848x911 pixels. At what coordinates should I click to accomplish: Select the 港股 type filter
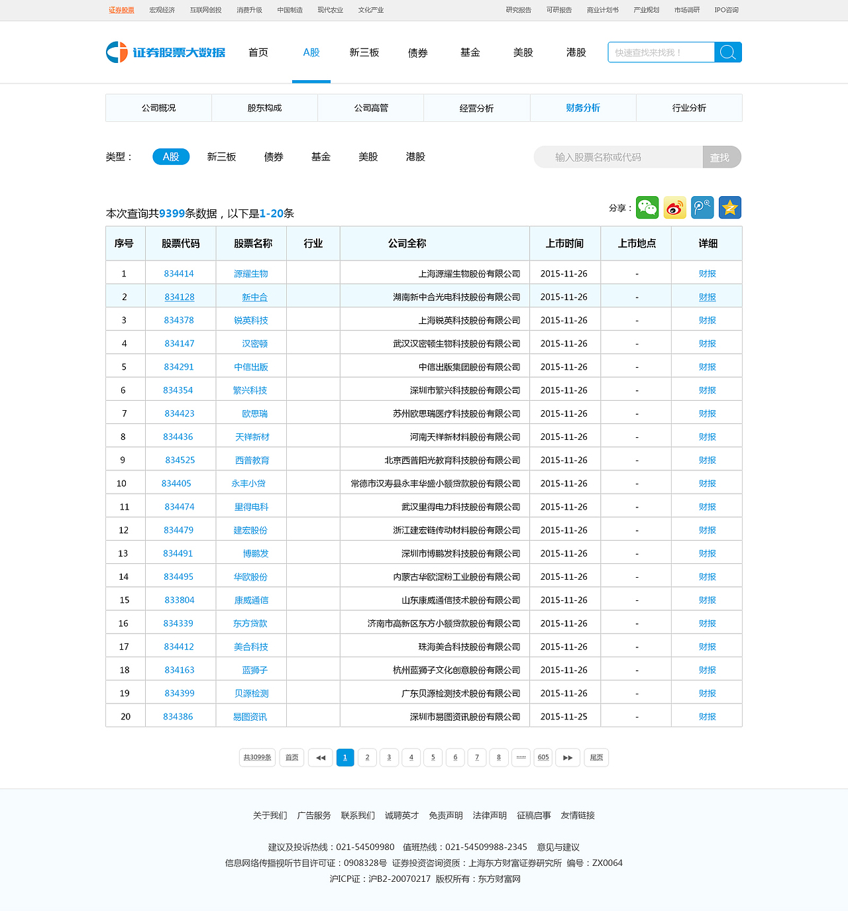(415, 157)
